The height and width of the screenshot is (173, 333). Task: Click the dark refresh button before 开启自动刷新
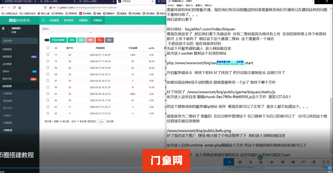(47, 40)
